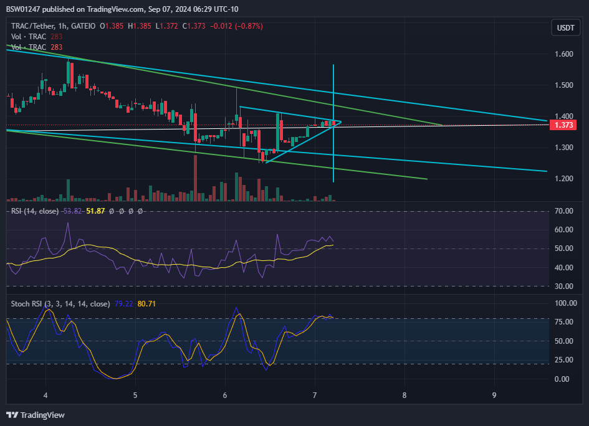The height and width of the screenshot is (426, 589).
Task: Click the H1.385 high price value
Action: coord(140,26)
